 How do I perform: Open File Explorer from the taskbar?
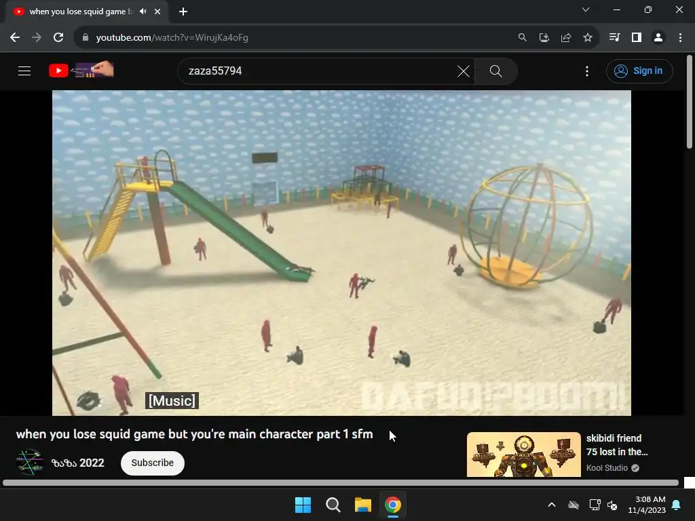tap(363, 505)
